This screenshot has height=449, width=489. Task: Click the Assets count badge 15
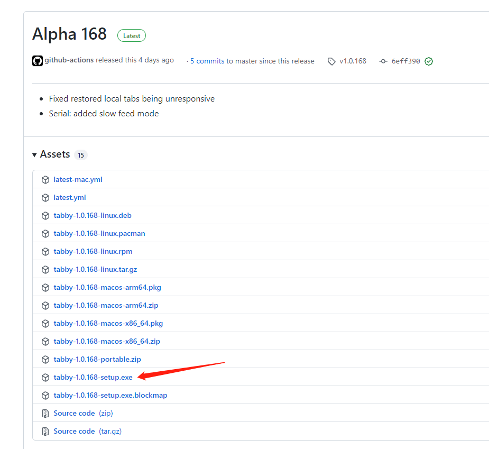point(81,155)
